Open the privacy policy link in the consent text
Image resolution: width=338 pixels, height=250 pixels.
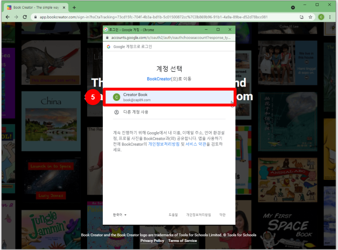(164, 144)
